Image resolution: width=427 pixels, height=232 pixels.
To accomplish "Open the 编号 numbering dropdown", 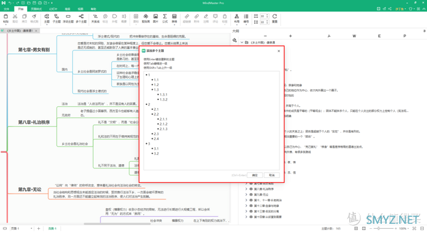I will click(x=246, y=18).
